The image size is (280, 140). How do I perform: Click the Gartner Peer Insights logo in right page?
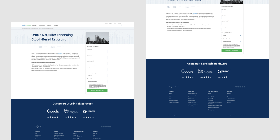tap(205, 71)
